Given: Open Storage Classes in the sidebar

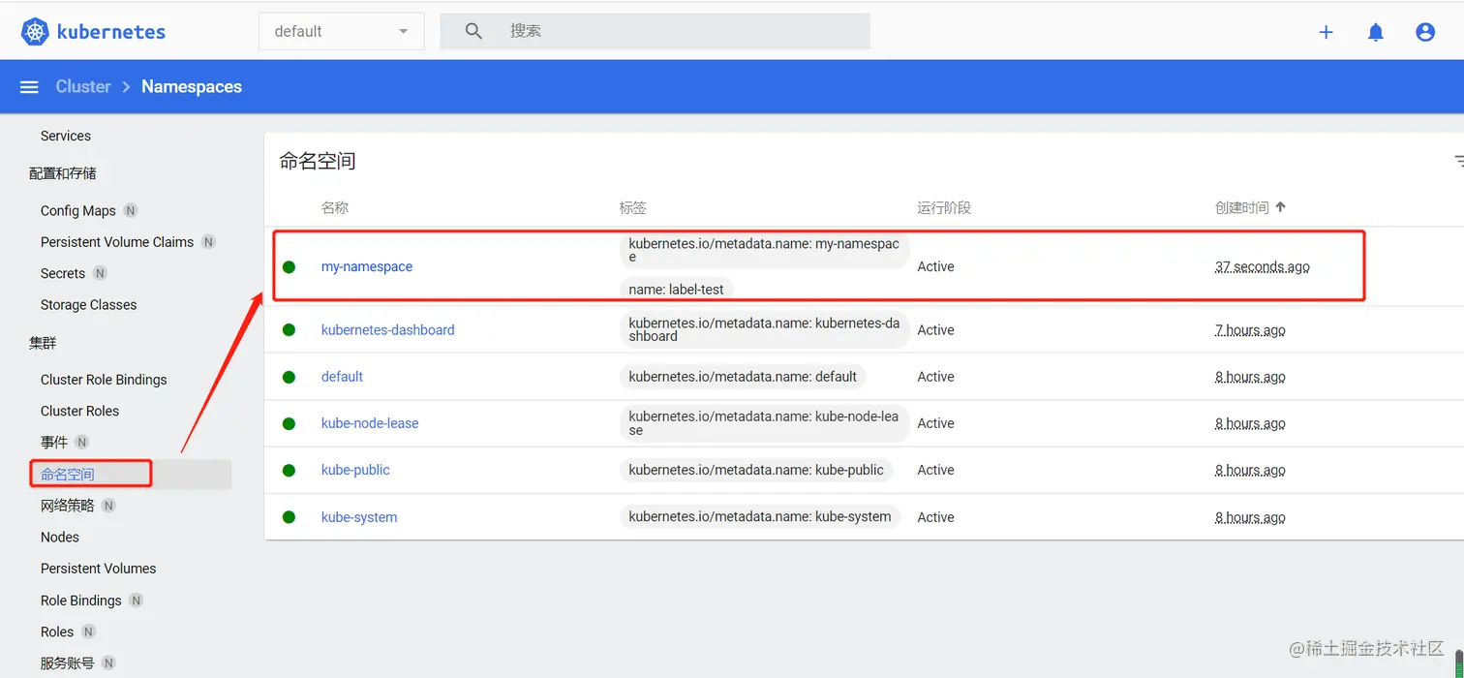Looking at the screenshot, I should [x=89, y=305].
